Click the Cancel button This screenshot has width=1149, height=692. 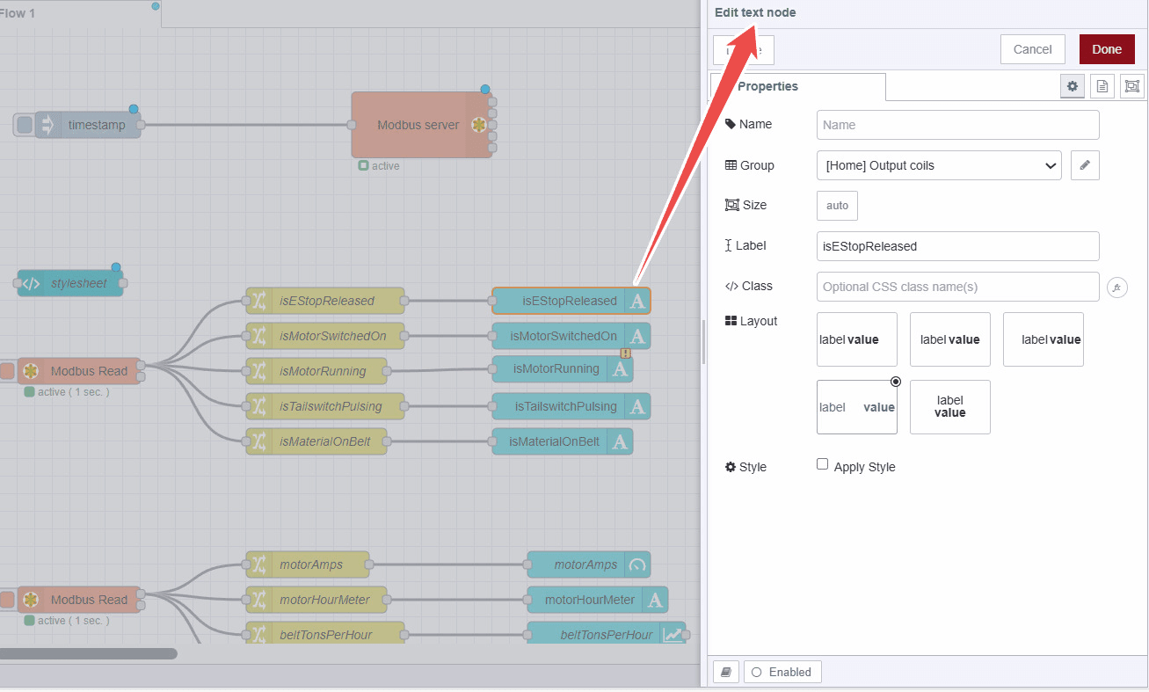[1032, 49]
